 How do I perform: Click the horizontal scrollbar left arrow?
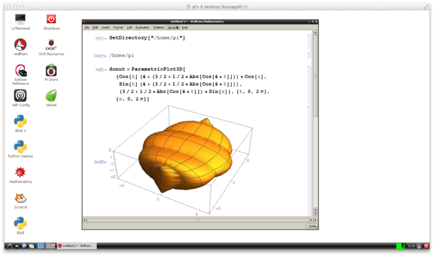point(85,220)
